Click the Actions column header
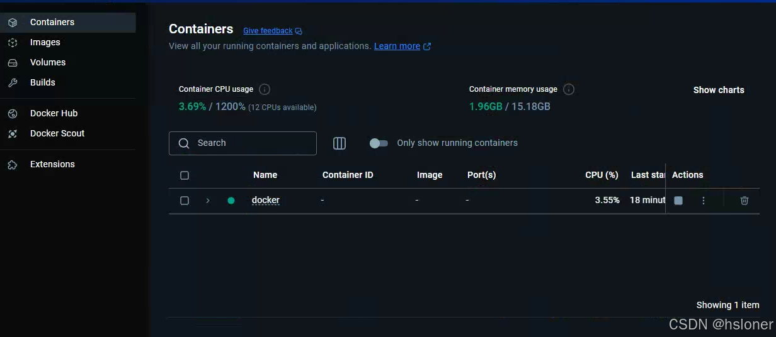The height and width of the screenshot is (337, 776). (687, 175)
